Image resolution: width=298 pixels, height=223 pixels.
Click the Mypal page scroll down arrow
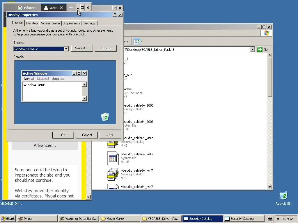click(x=88, y=197)
